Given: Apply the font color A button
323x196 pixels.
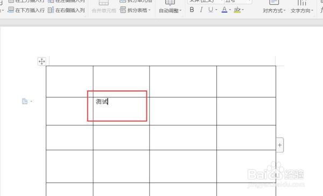Looking at the screenshot, I should pyautogui.click(x=224, y=10).
